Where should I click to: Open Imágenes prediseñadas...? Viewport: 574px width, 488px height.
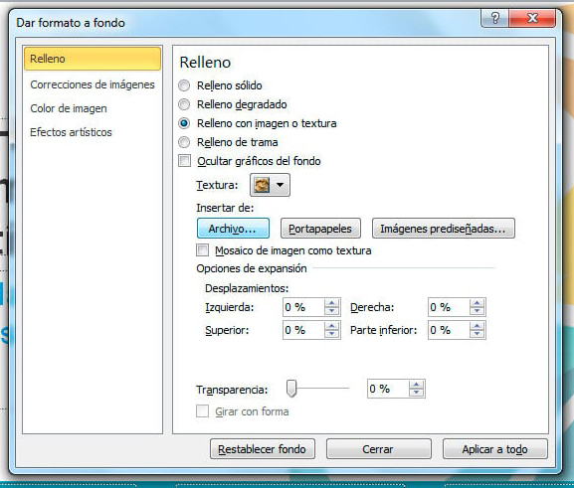[x=444, y=229]
